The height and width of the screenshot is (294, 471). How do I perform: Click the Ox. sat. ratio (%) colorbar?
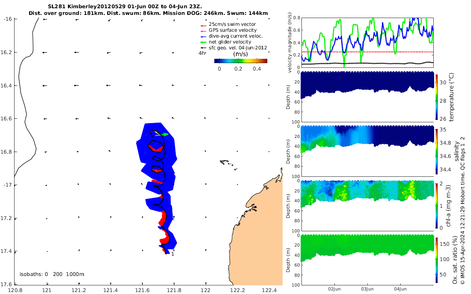click(x=437, y=260)
